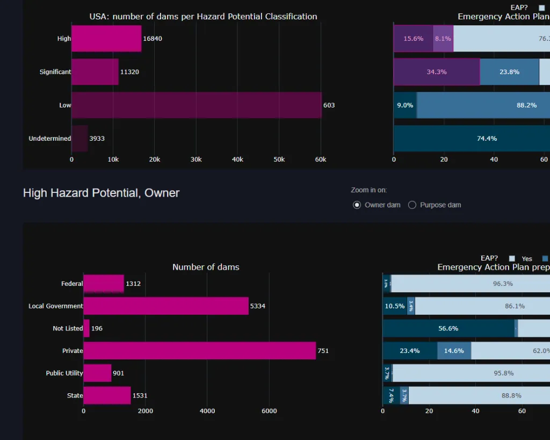Select the Owner dam radio button
Image resolution: width=550 pixels, height=440 pixels.
[357, 205]
